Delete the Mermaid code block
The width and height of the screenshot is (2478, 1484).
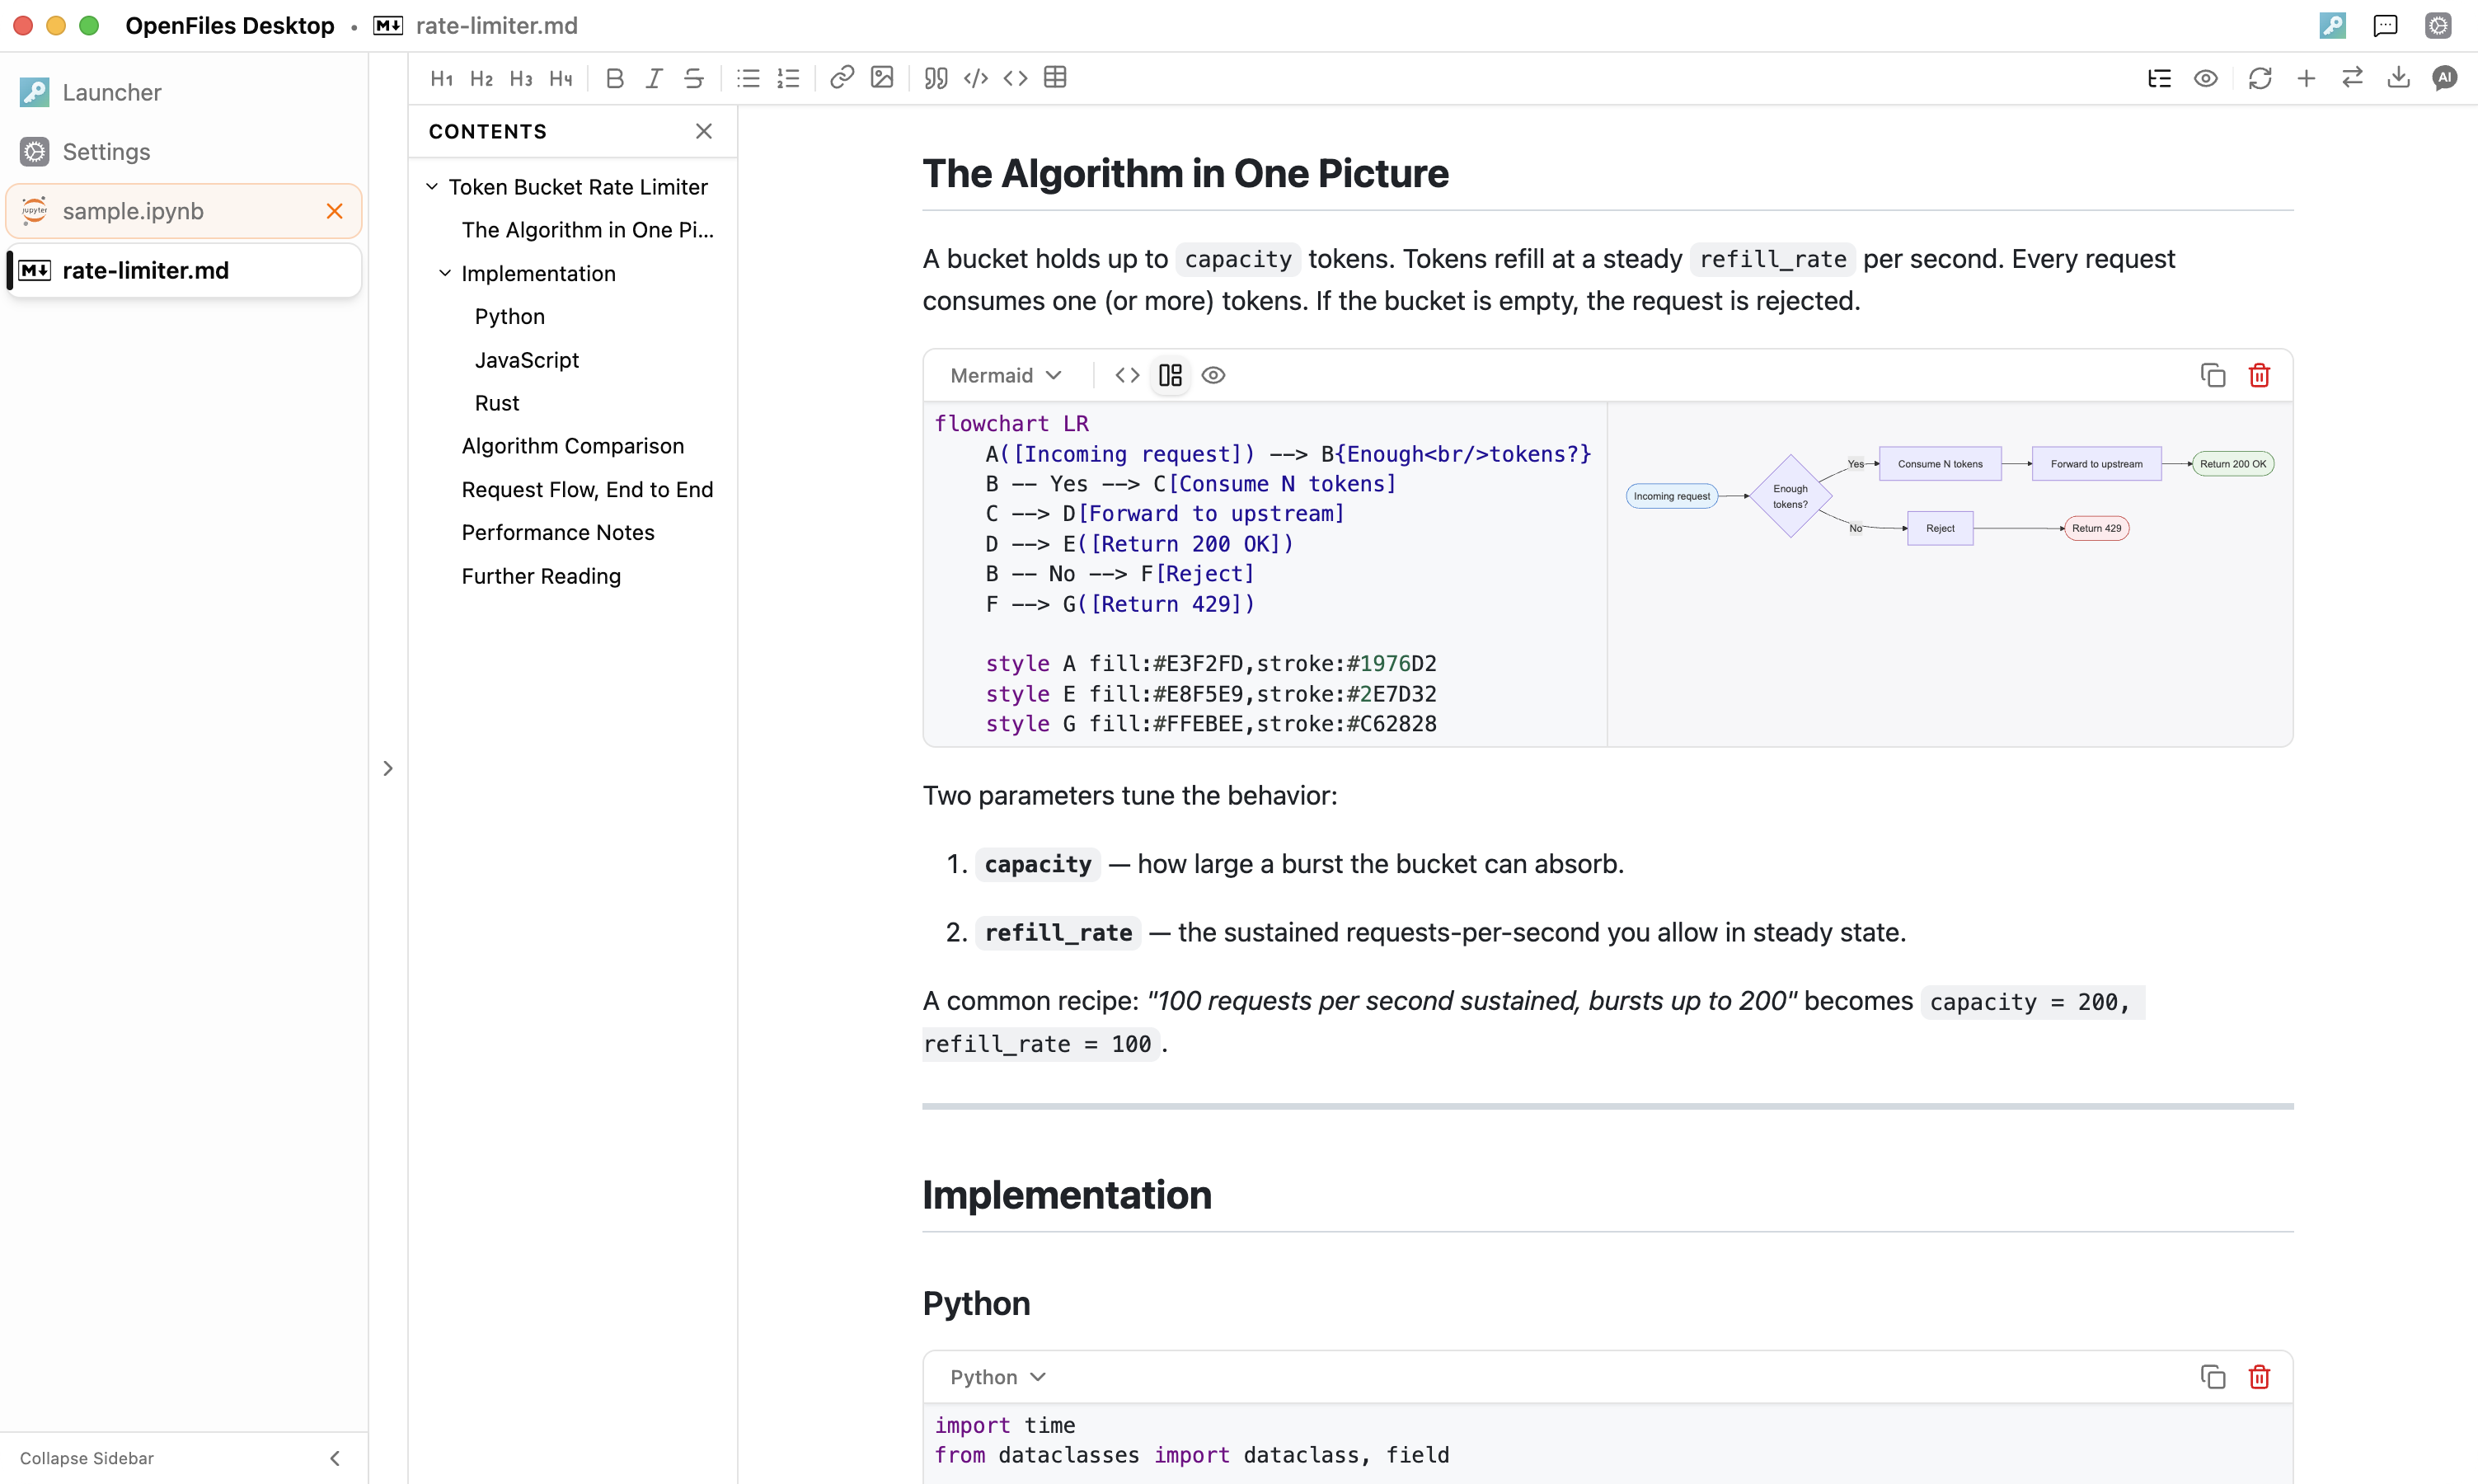[x=2259, y=375]
